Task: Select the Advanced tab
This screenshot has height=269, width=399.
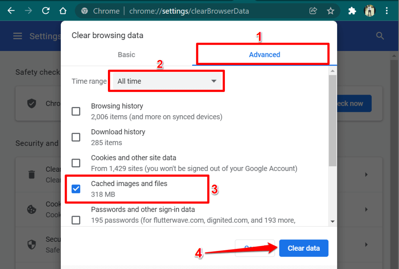Action: [x=264, y=55]
